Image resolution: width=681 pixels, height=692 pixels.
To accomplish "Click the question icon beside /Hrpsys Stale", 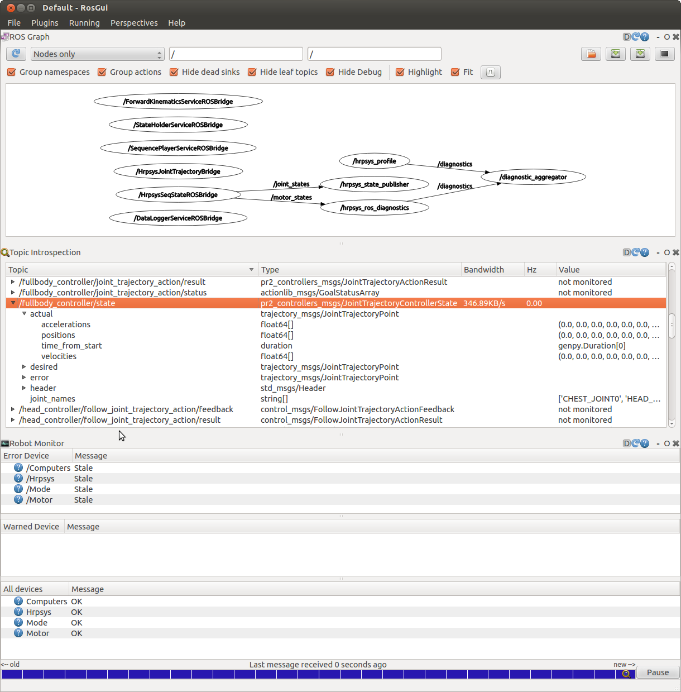I will (x=18, y=479).
